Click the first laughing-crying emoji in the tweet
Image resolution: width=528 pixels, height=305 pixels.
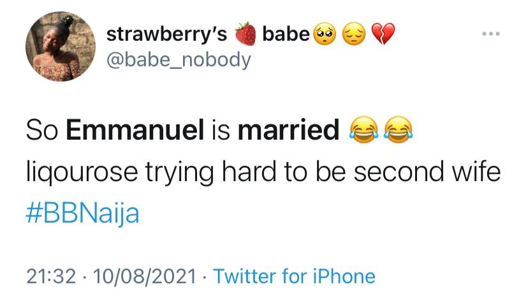point(360,131)
